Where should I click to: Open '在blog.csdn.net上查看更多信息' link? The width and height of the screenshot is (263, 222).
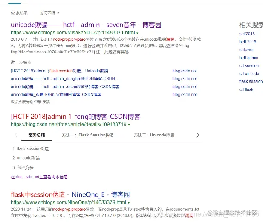coord(39,177)
